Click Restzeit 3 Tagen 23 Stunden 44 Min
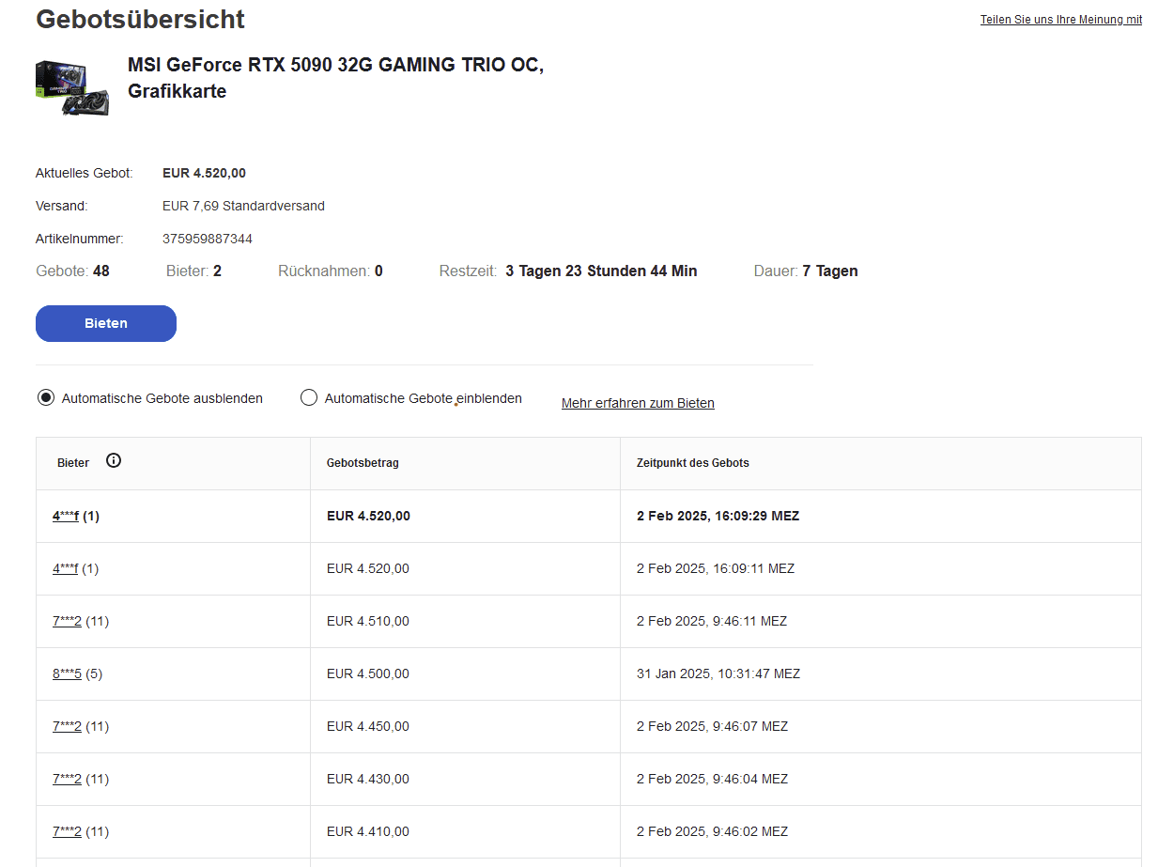 click(601, 271)
